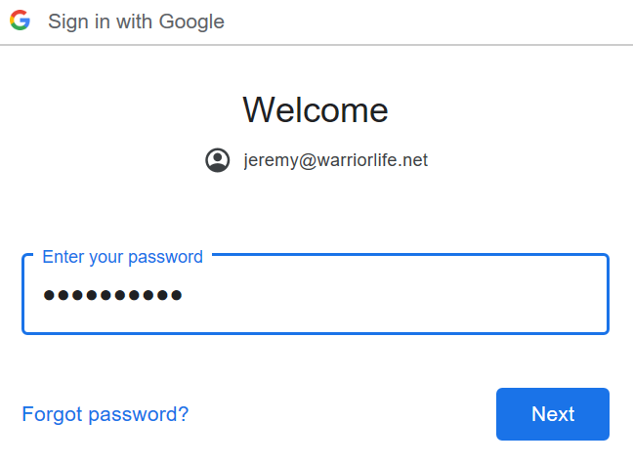The height and width of the screenshot is (464, 633).
Task: Click the "Sign in with Google" title
Action: click(x=136, y=21)
